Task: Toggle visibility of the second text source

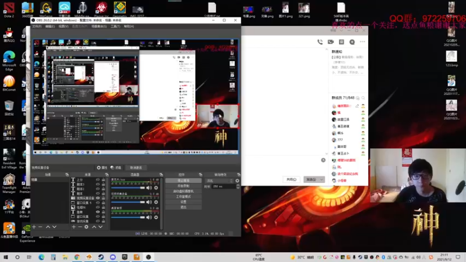Action: click(97, 184)
